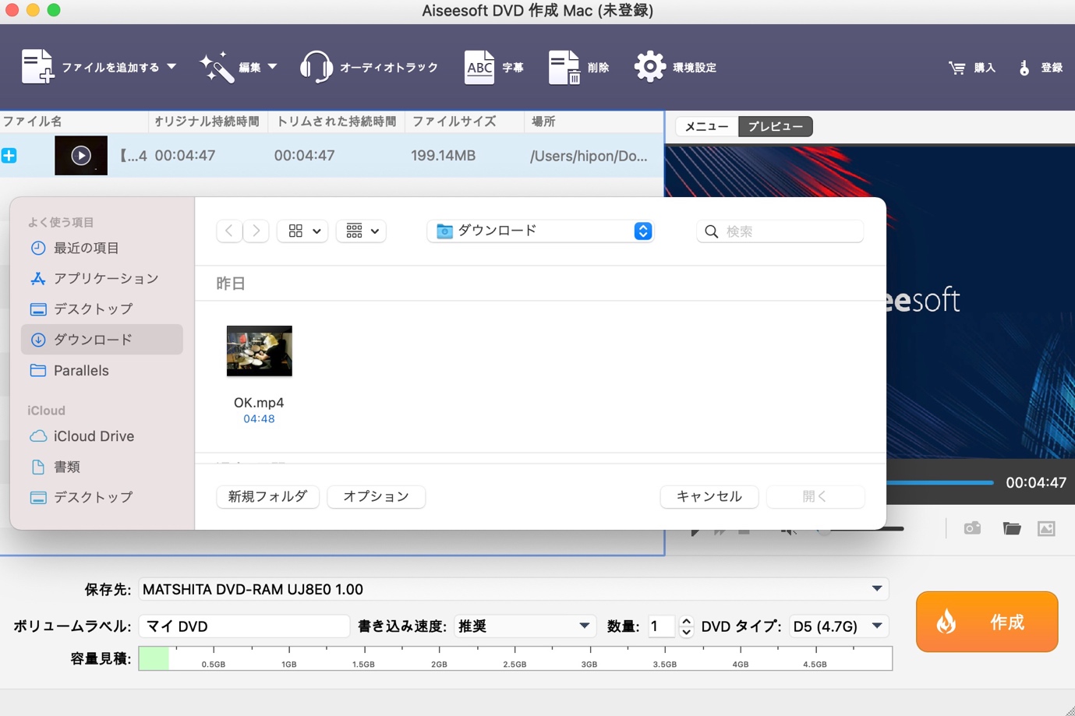The height and width of the screenshot is (716, 1075).
Task: Click the ファイル名 column header
Action: [x=74, y=122]
